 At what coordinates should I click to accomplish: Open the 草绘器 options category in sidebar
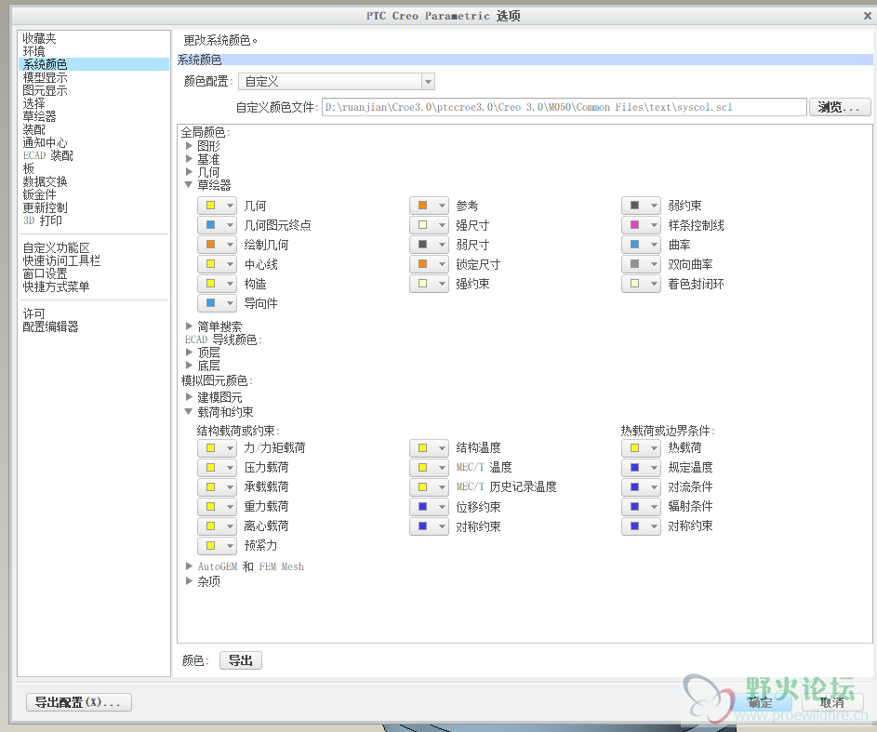point(39,116)
